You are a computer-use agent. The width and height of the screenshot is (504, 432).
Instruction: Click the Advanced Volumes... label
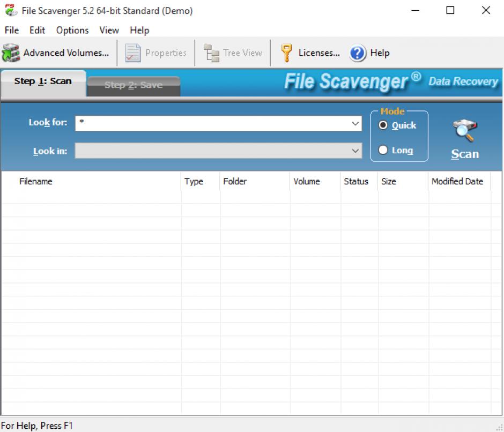pos(66,53)
